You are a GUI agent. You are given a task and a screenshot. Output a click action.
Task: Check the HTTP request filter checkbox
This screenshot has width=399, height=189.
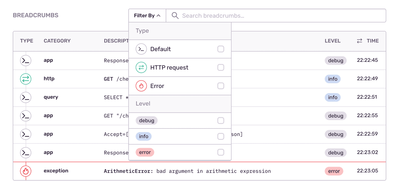click(221, 67)
